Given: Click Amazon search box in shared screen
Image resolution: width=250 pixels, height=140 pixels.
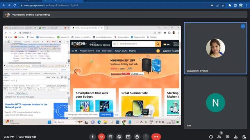Looking at the screenshot, I should pyautogui.click(x=137, y=44).
